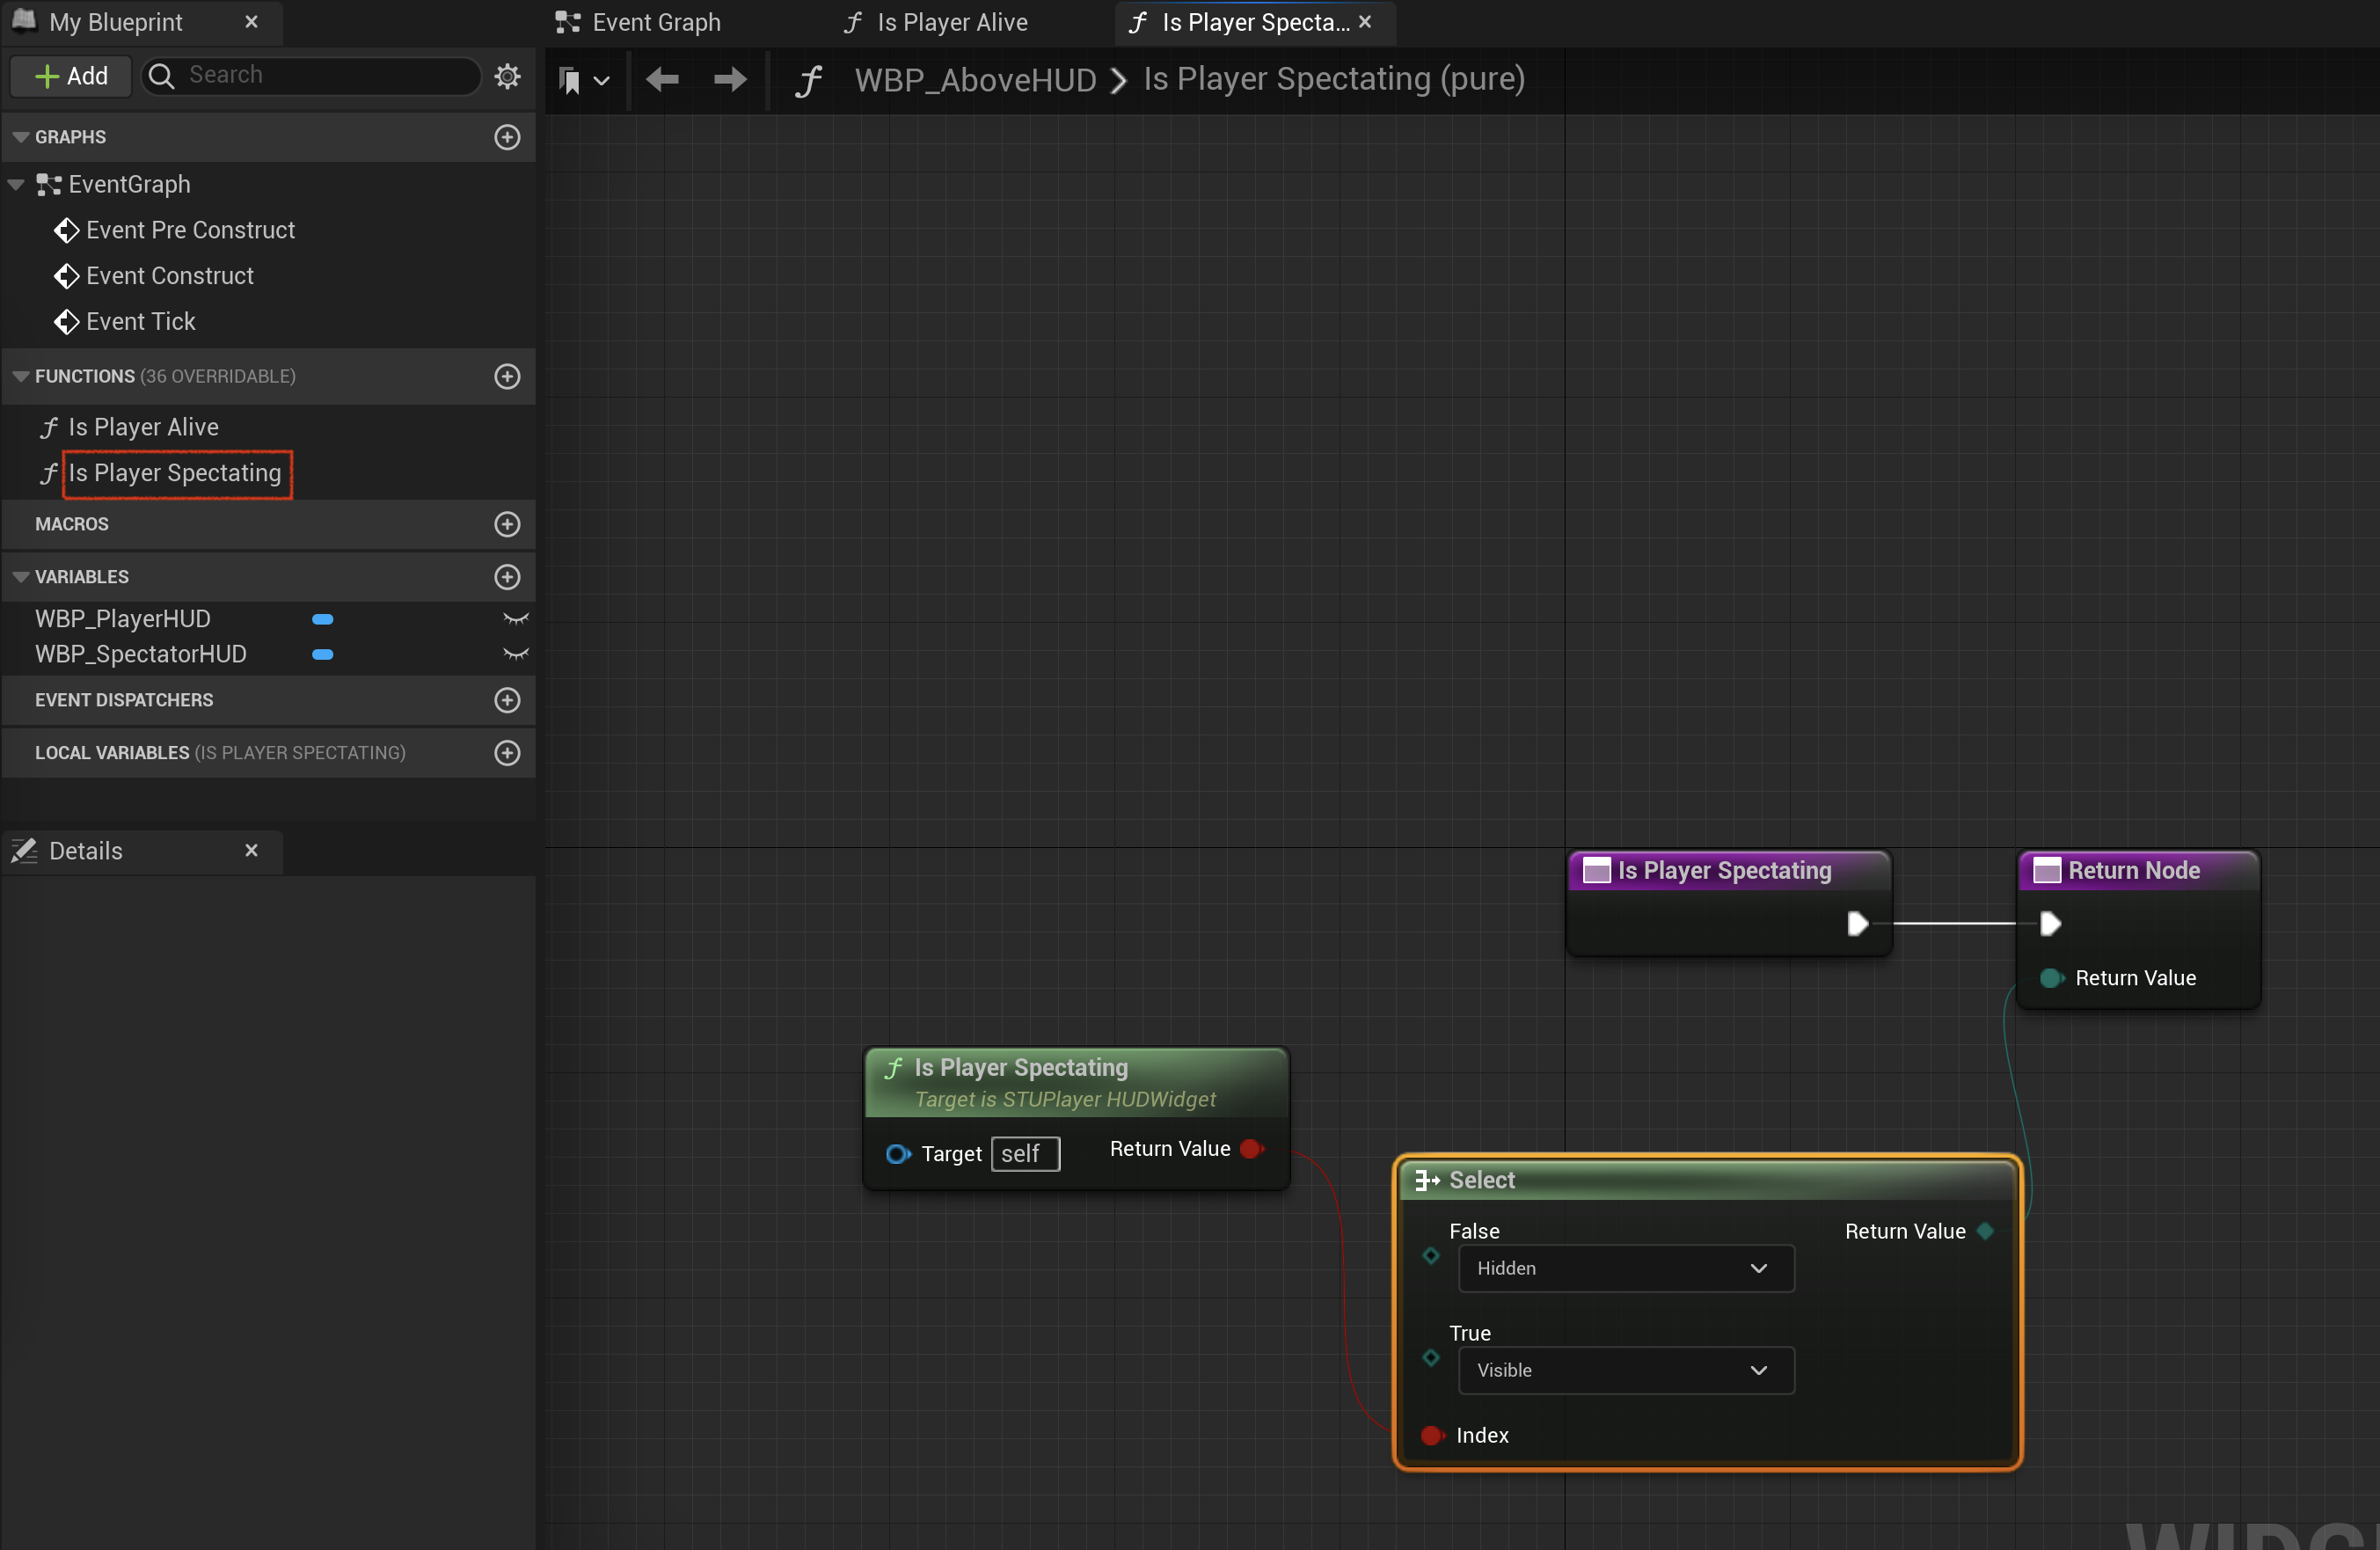
Task: Close the Is Player Specta... tab
Action: click(1366, 22)
